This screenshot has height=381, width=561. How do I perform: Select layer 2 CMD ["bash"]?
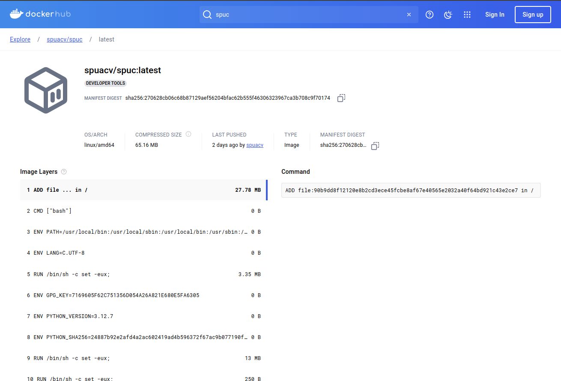point(144,211)
